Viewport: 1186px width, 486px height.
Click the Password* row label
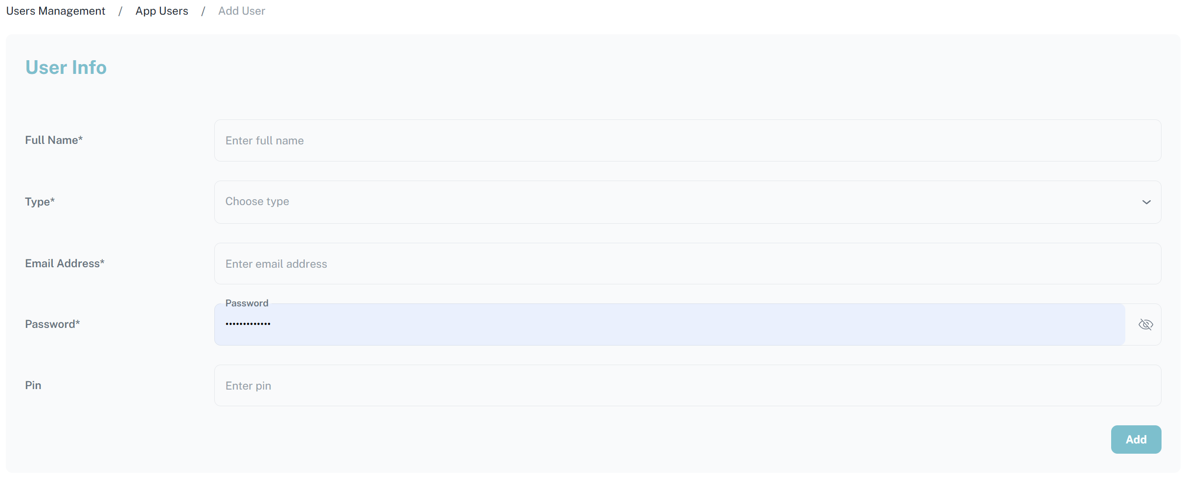tap(52, 324)
